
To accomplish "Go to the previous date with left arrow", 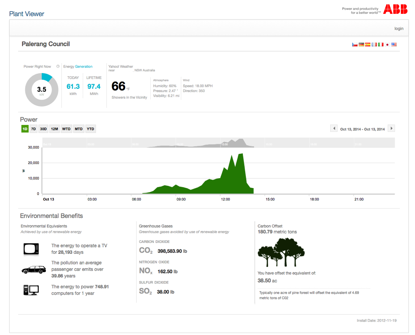I will pos(334,129).
